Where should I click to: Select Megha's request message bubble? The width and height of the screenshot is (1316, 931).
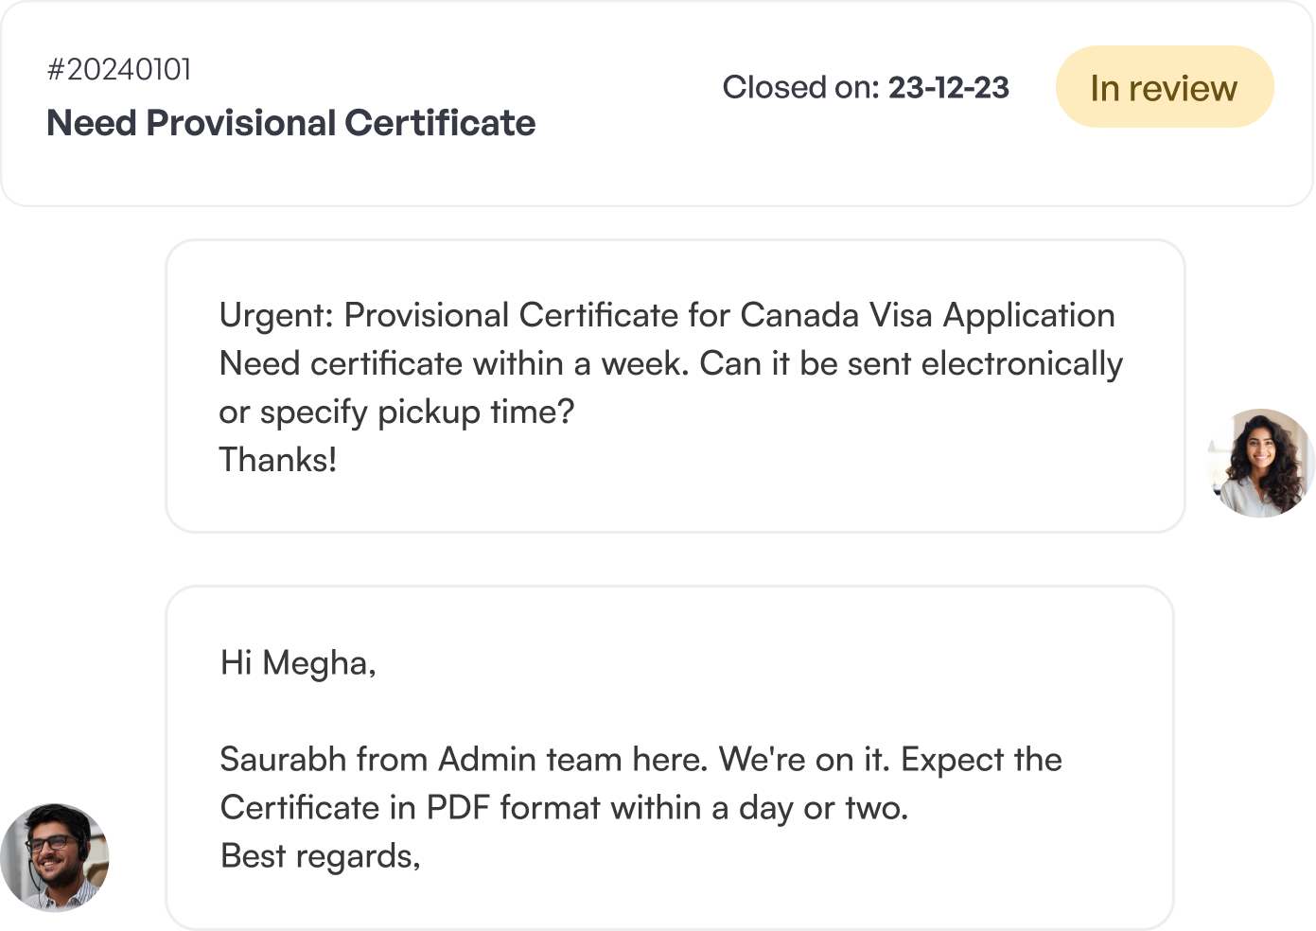pyautogui.click(x=676, y=386)
